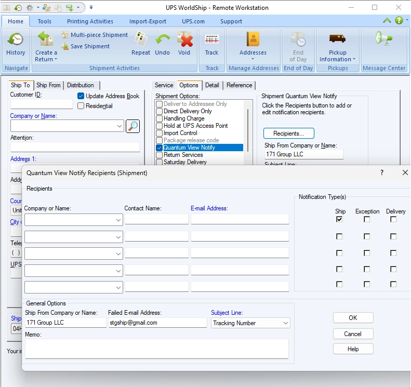The image size is (411, 387).
Task: Close the Quantum View Notify Recipients dialog
Action: pyautogui.click(x=405, y=172)
